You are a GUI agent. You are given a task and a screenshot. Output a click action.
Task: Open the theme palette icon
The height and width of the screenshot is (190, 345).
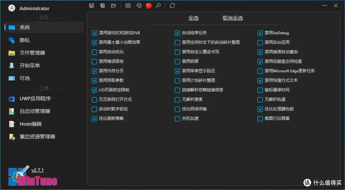(139, 6)
